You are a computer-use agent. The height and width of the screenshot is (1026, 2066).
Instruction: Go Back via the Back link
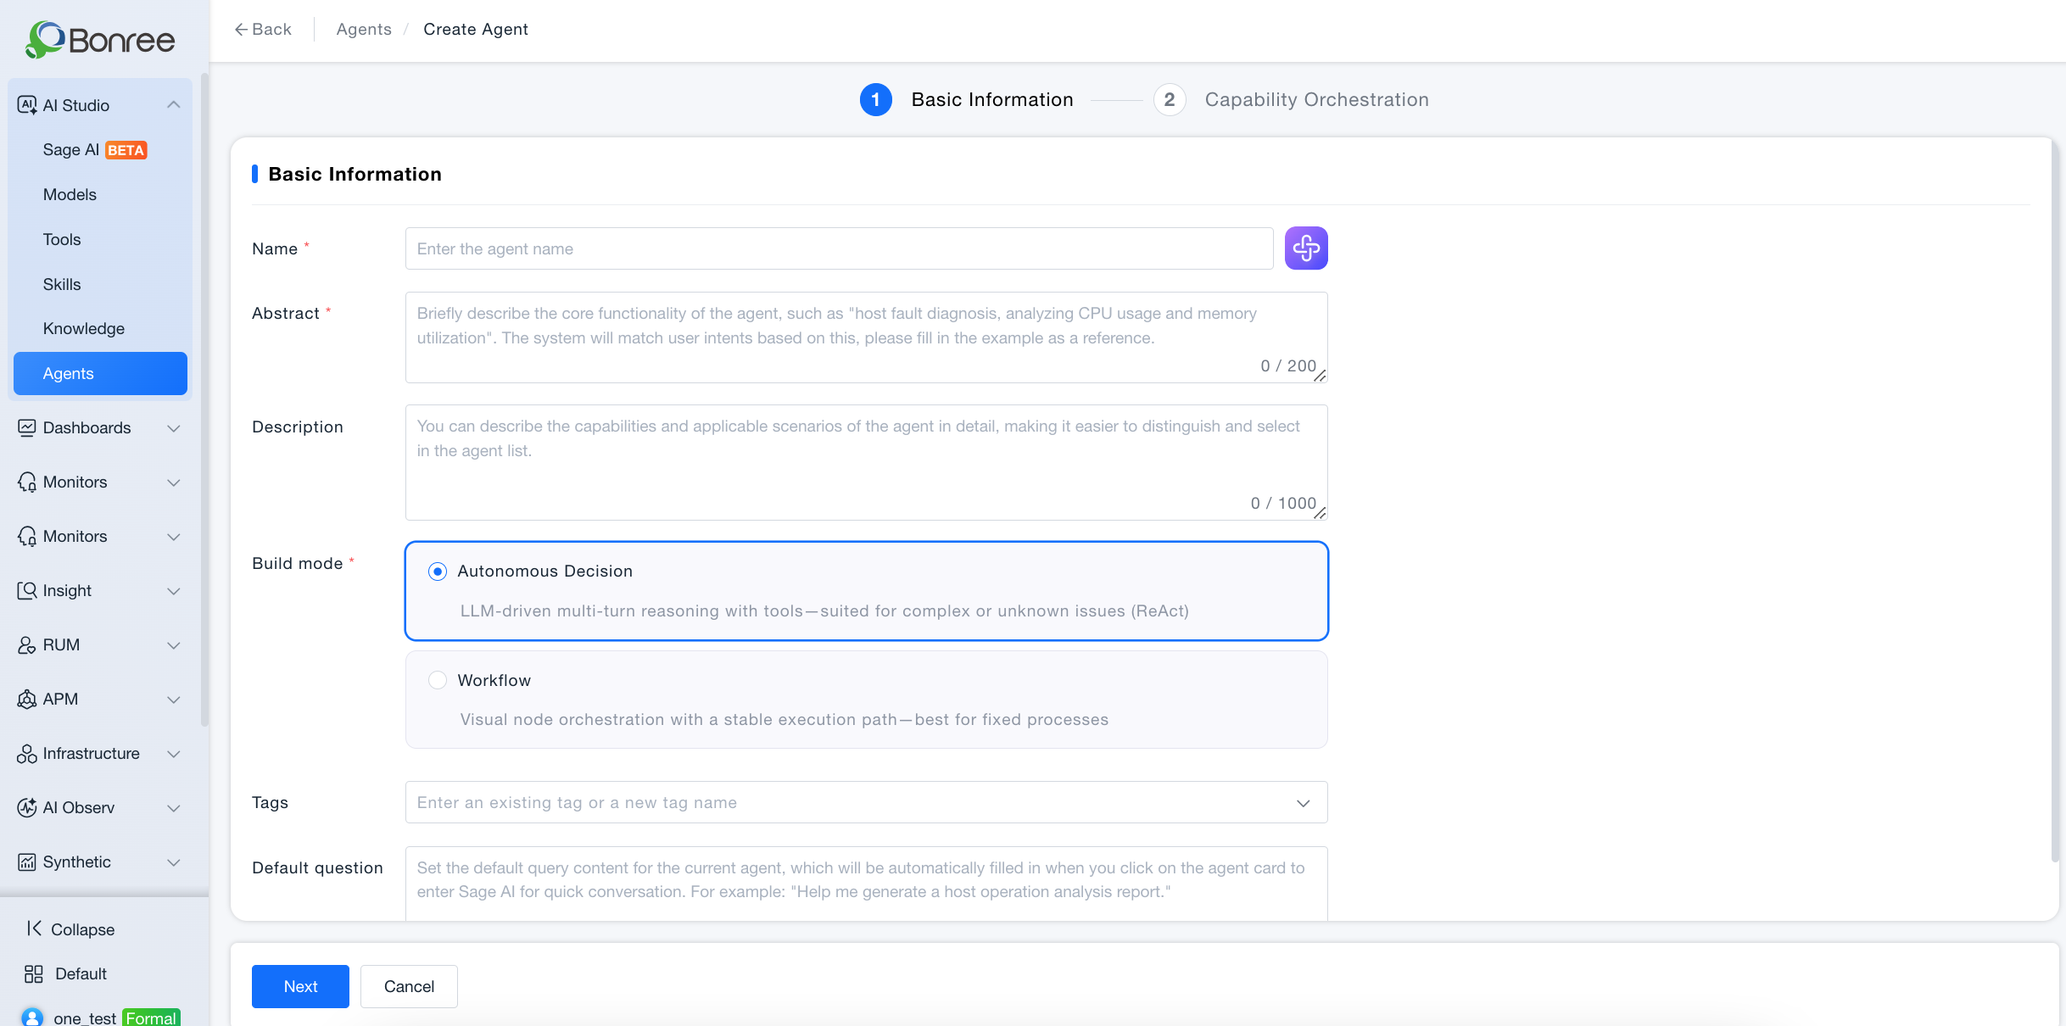263,30
